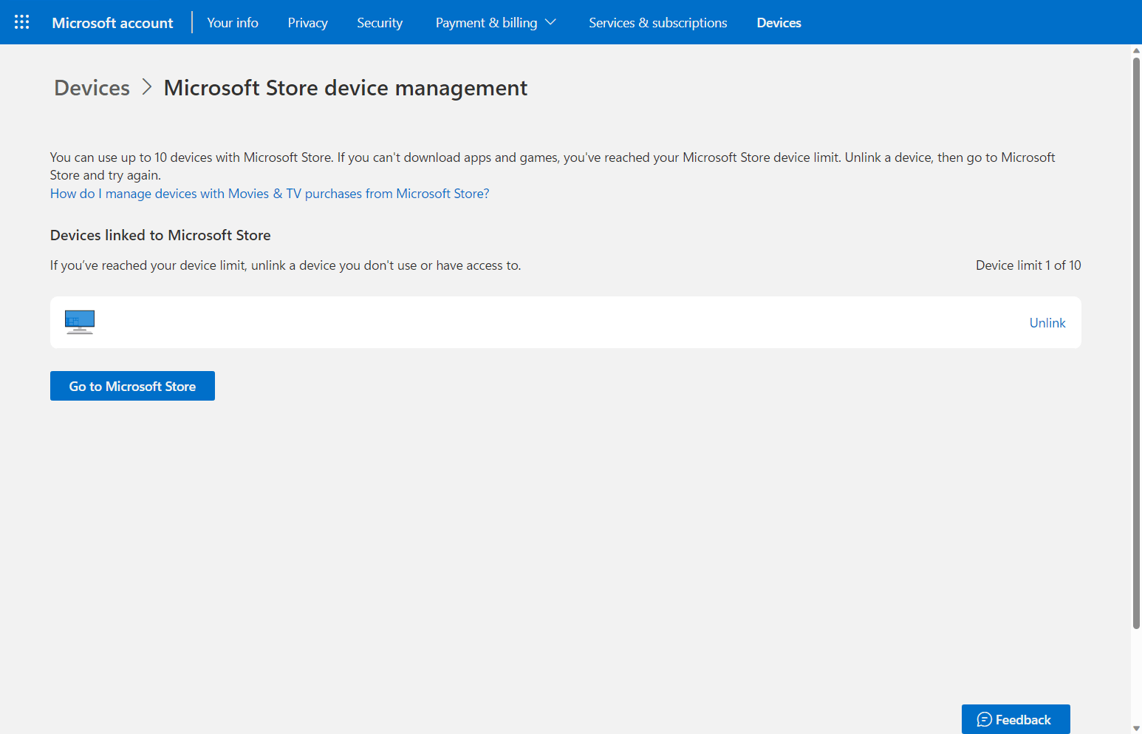Viewport: 1142px width, 734px height.
Task: Click 'Devices linked to Microsoft Store' heading
Action: click(160, 235)
